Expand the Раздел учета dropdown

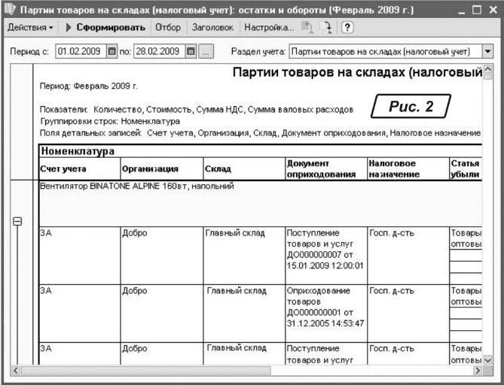point(487,52)
